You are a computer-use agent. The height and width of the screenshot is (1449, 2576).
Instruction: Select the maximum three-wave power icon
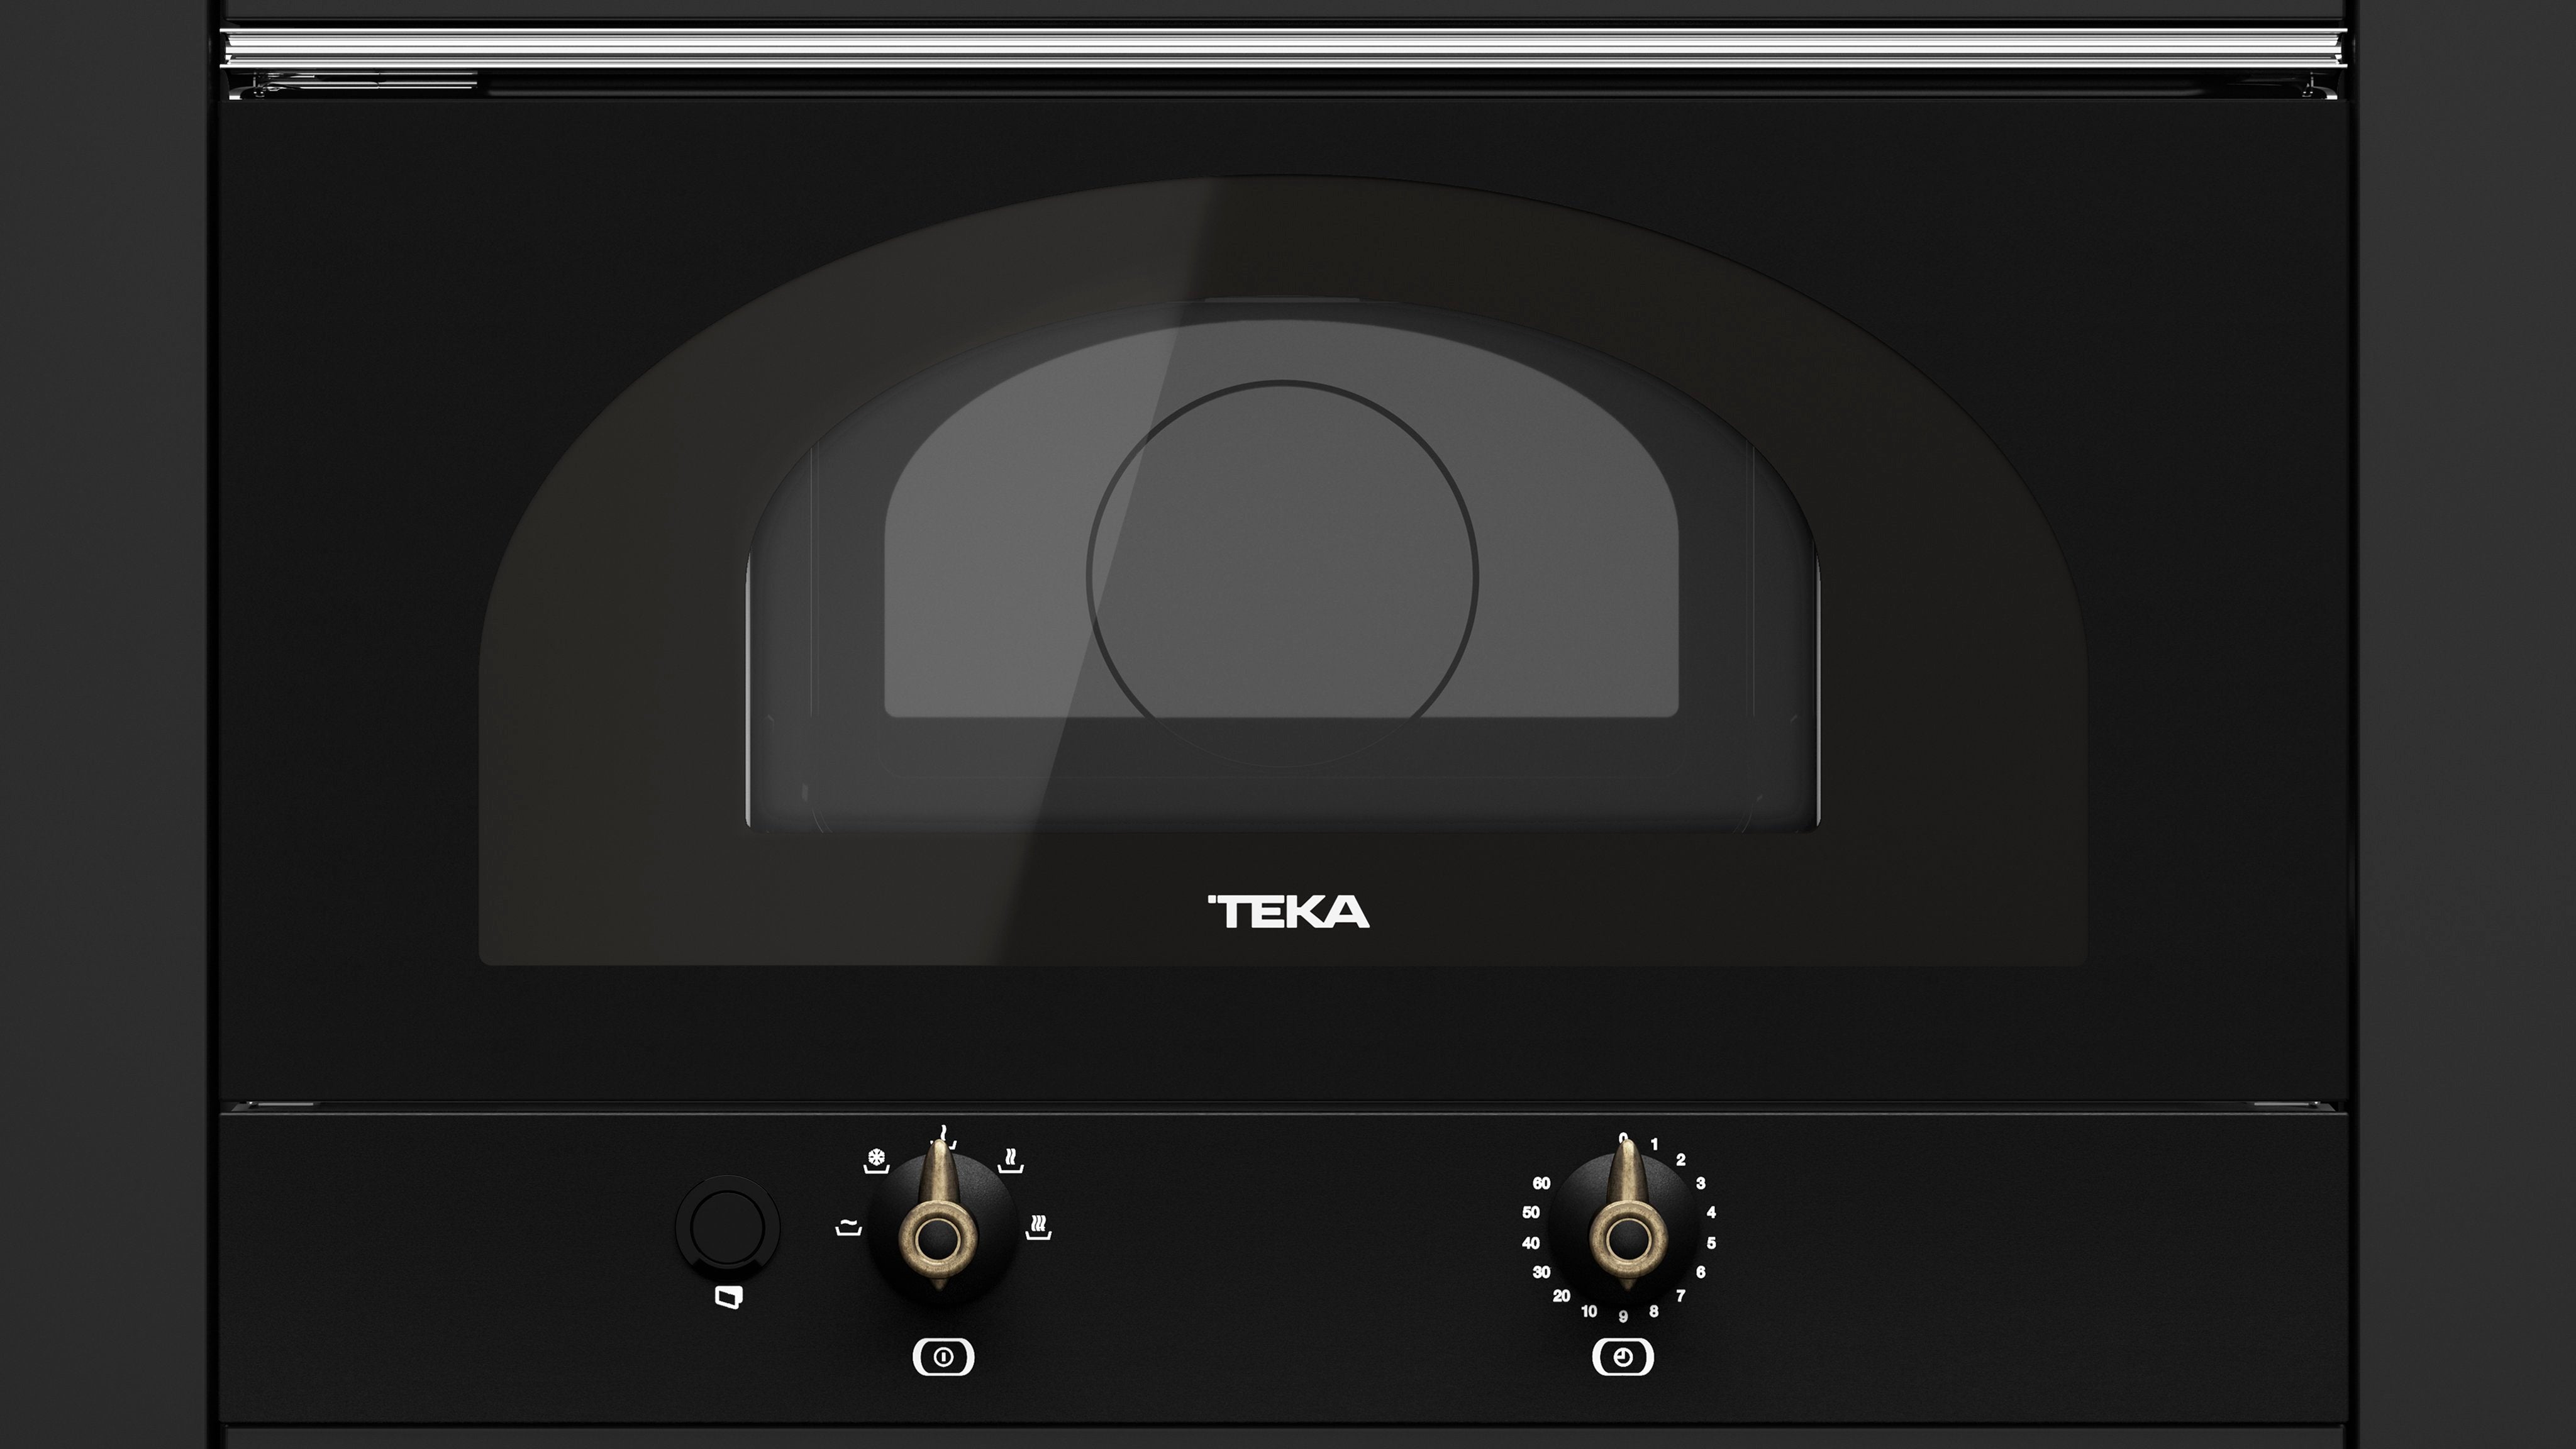click(1039, 1227)
